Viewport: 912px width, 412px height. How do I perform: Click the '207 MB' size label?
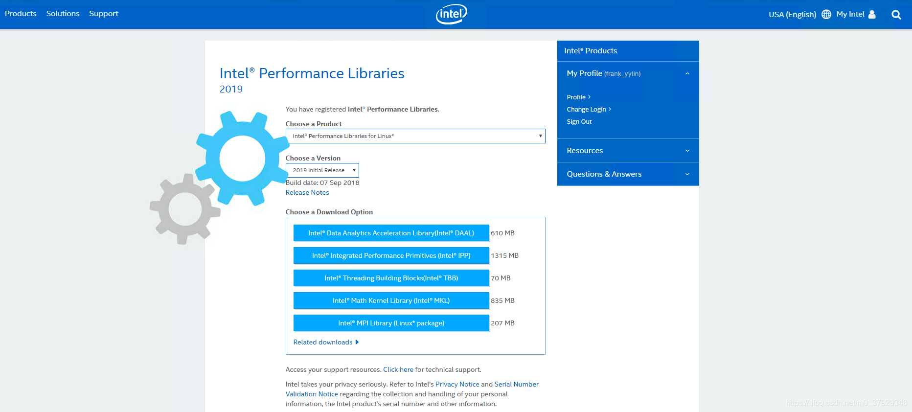pos(502,323)
